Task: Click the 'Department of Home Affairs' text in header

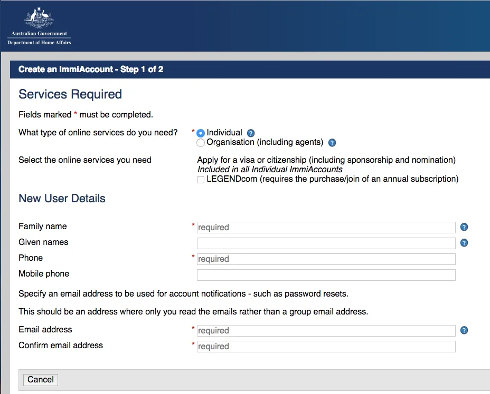Action: click(x=39, y=43)
